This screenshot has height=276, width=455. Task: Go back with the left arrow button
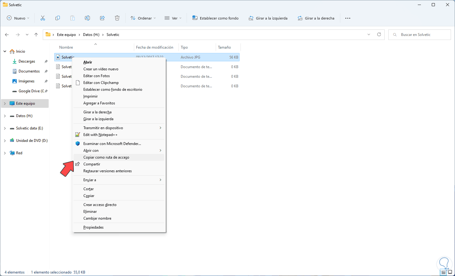(x=7, y=35)
